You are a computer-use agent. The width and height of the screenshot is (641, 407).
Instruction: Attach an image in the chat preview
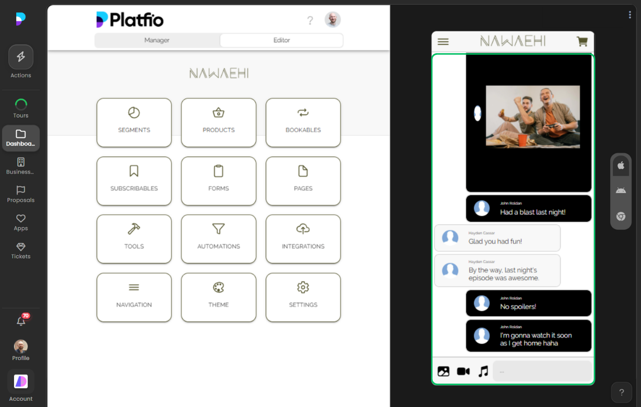pyautogui.click(x=443, y=371)
